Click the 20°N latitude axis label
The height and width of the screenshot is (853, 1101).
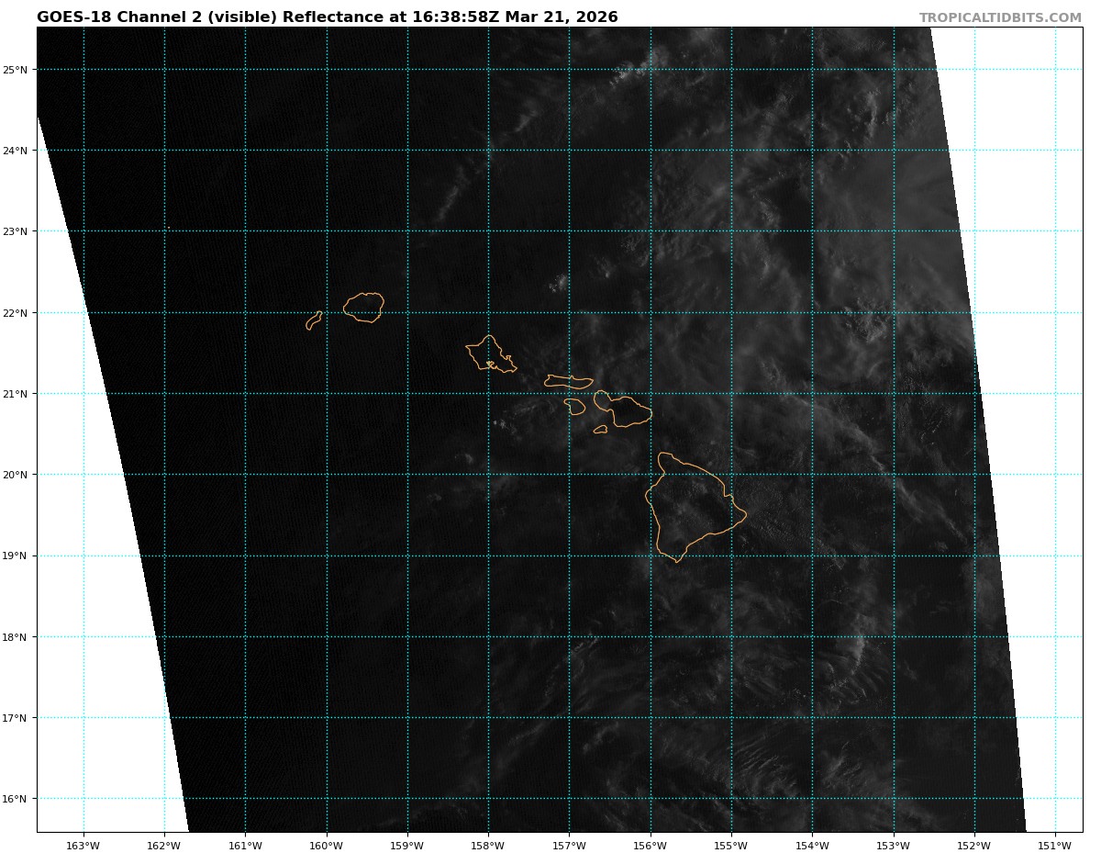(x=17, y=475)
